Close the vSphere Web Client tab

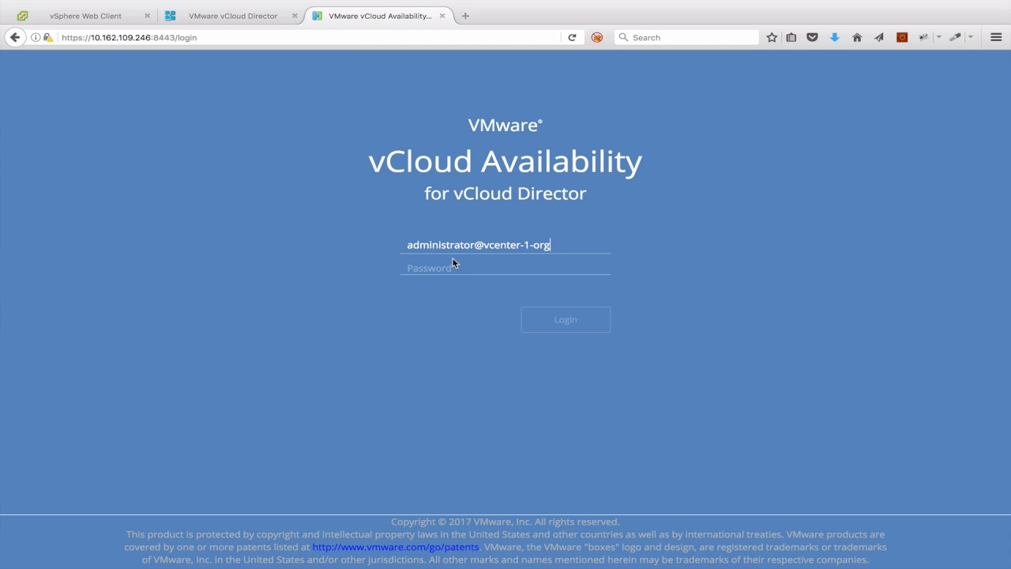tap(147, 16)
